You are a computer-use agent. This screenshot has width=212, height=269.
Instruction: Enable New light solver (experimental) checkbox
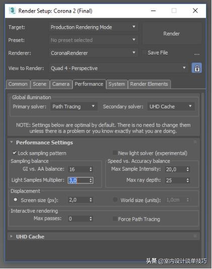point(115,153)
